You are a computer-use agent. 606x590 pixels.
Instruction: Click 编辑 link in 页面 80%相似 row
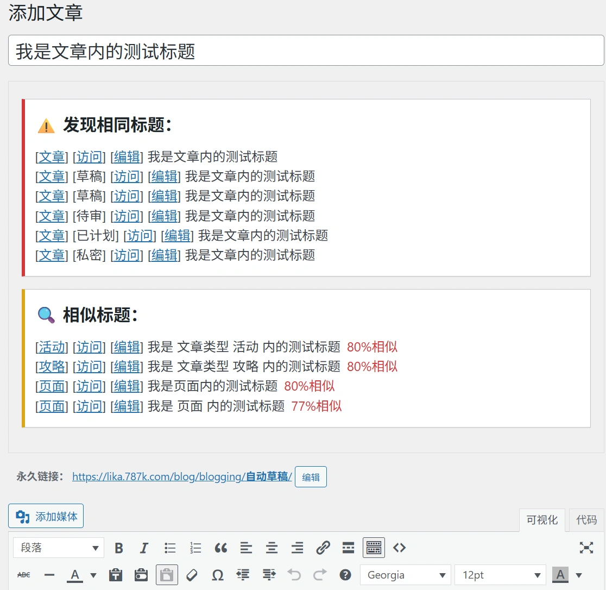point(127,387)
